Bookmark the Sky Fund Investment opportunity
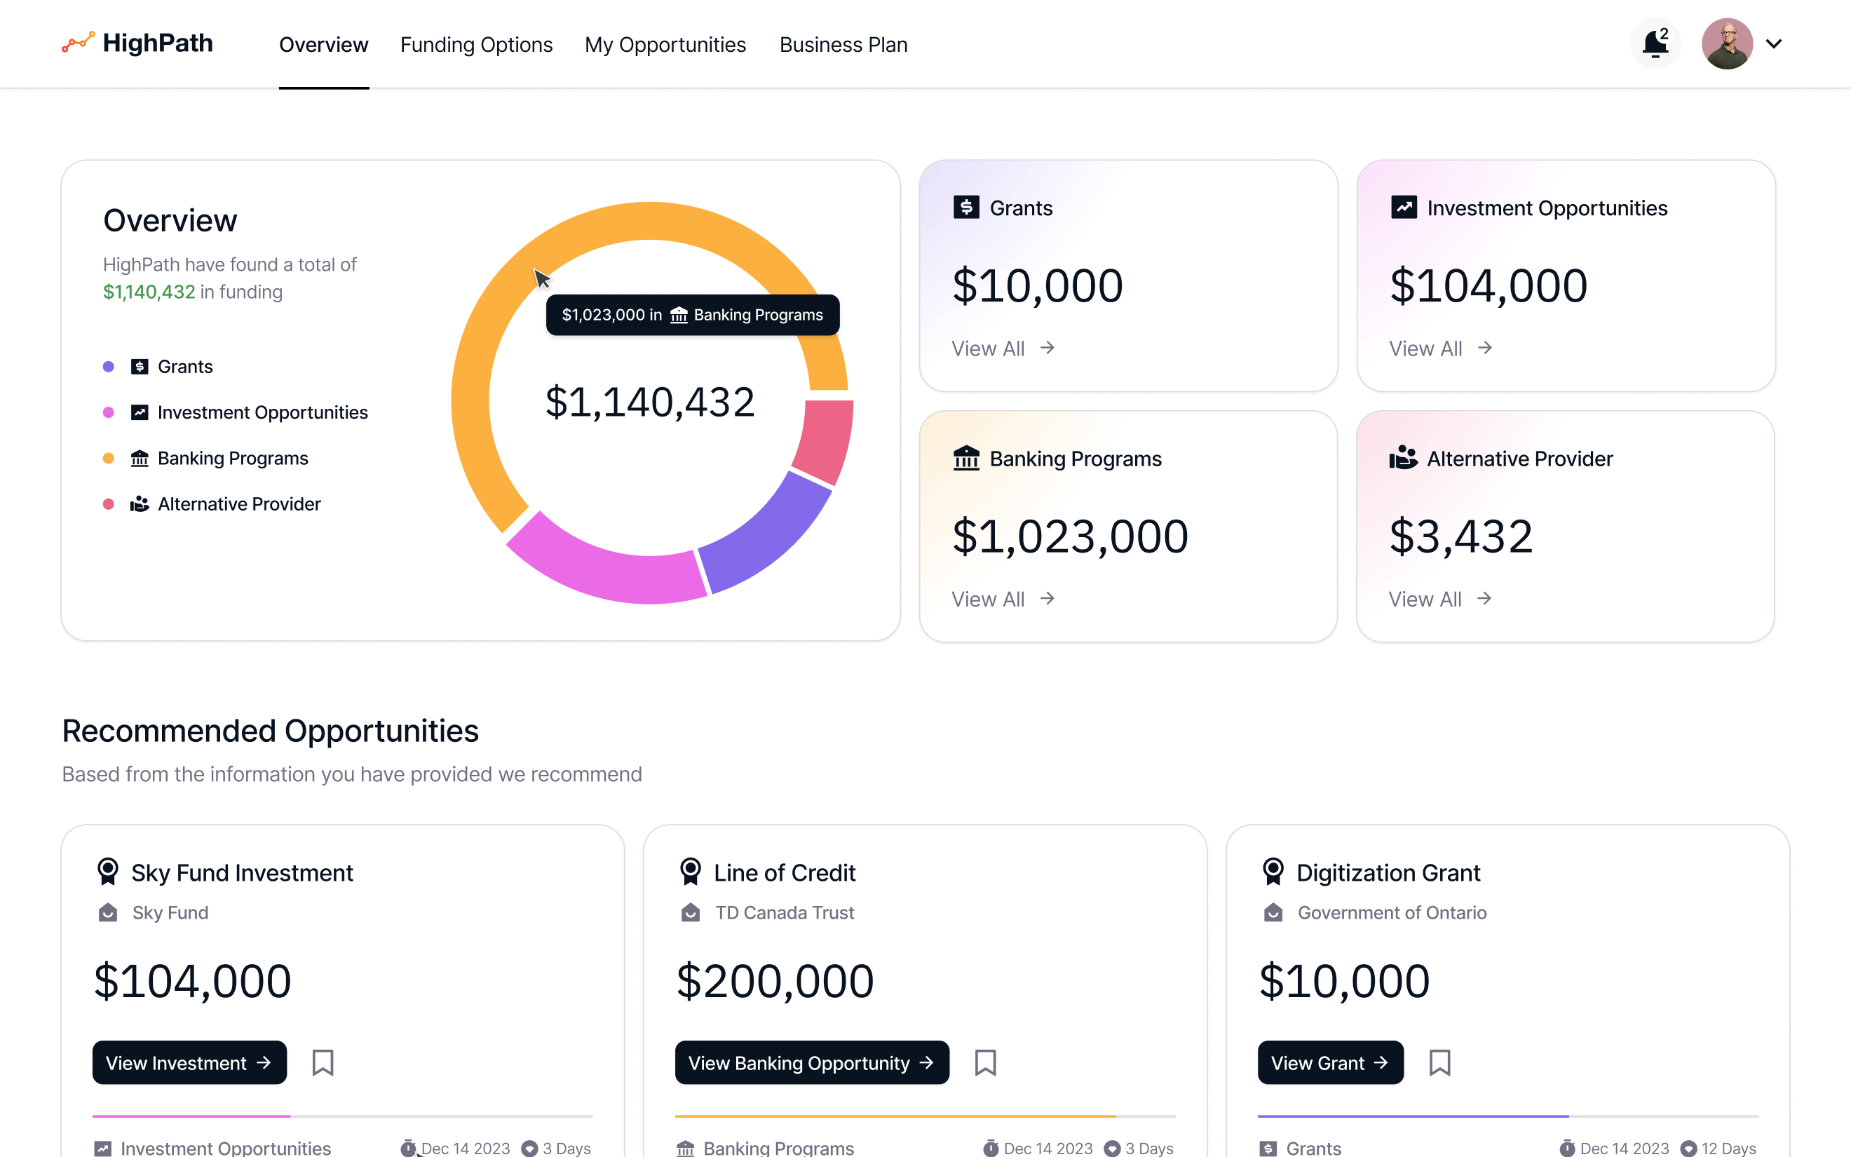The height and width of the screenshot is (1157, 1851). pos(323,1062)
